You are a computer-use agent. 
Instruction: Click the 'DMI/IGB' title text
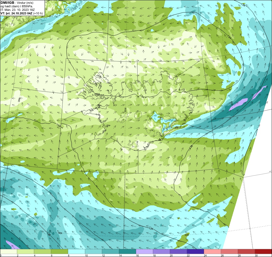tap(7, 3)
